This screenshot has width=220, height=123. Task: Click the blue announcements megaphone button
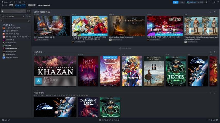pos(176,2)
